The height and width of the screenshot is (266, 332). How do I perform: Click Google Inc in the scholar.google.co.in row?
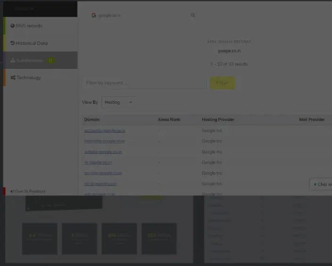pyautogui.click(x=212, y=152)
